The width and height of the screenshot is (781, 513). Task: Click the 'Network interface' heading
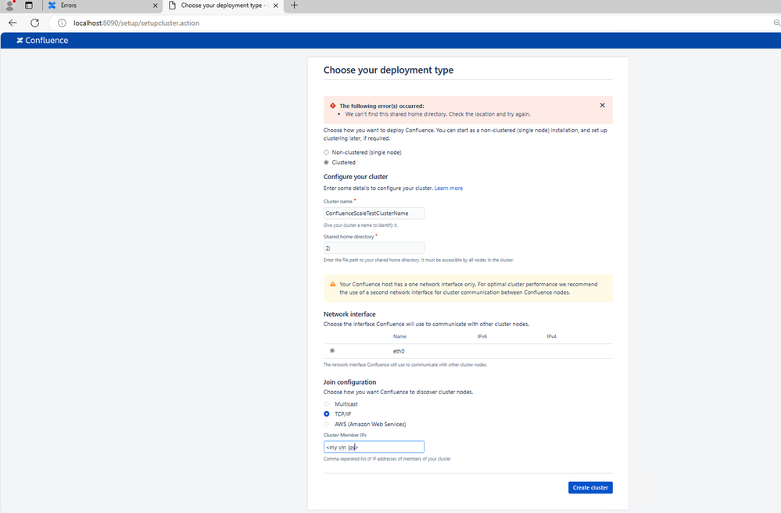pos(349,314)
